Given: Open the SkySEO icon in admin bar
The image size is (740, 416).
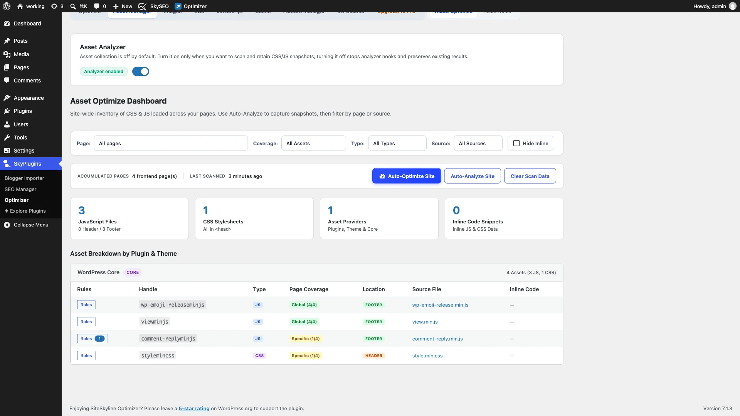Looking at the screenshot, I should click(142, 6).
